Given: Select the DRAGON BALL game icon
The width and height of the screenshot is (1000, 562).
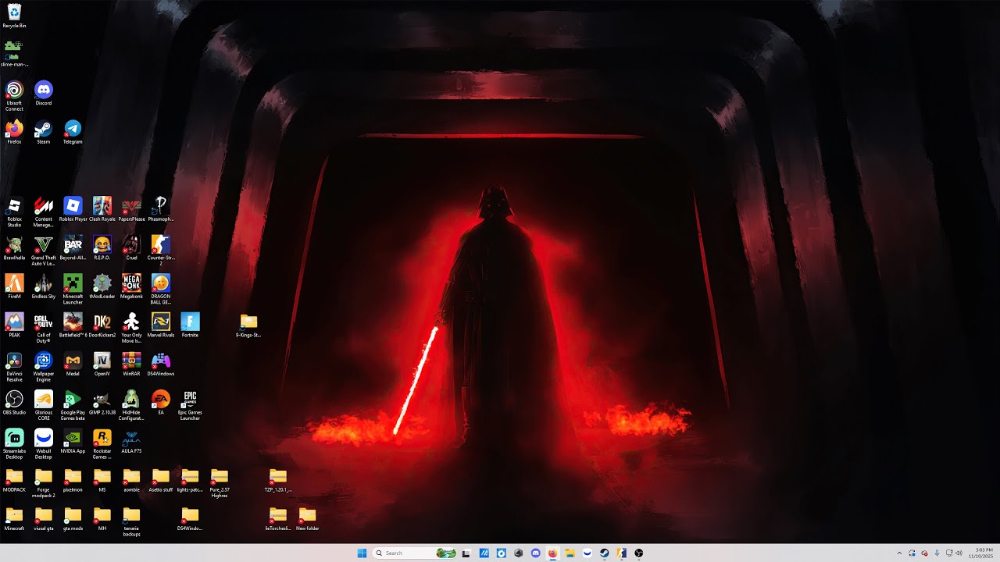Looking at the screenshot, I should coord(161,290).
